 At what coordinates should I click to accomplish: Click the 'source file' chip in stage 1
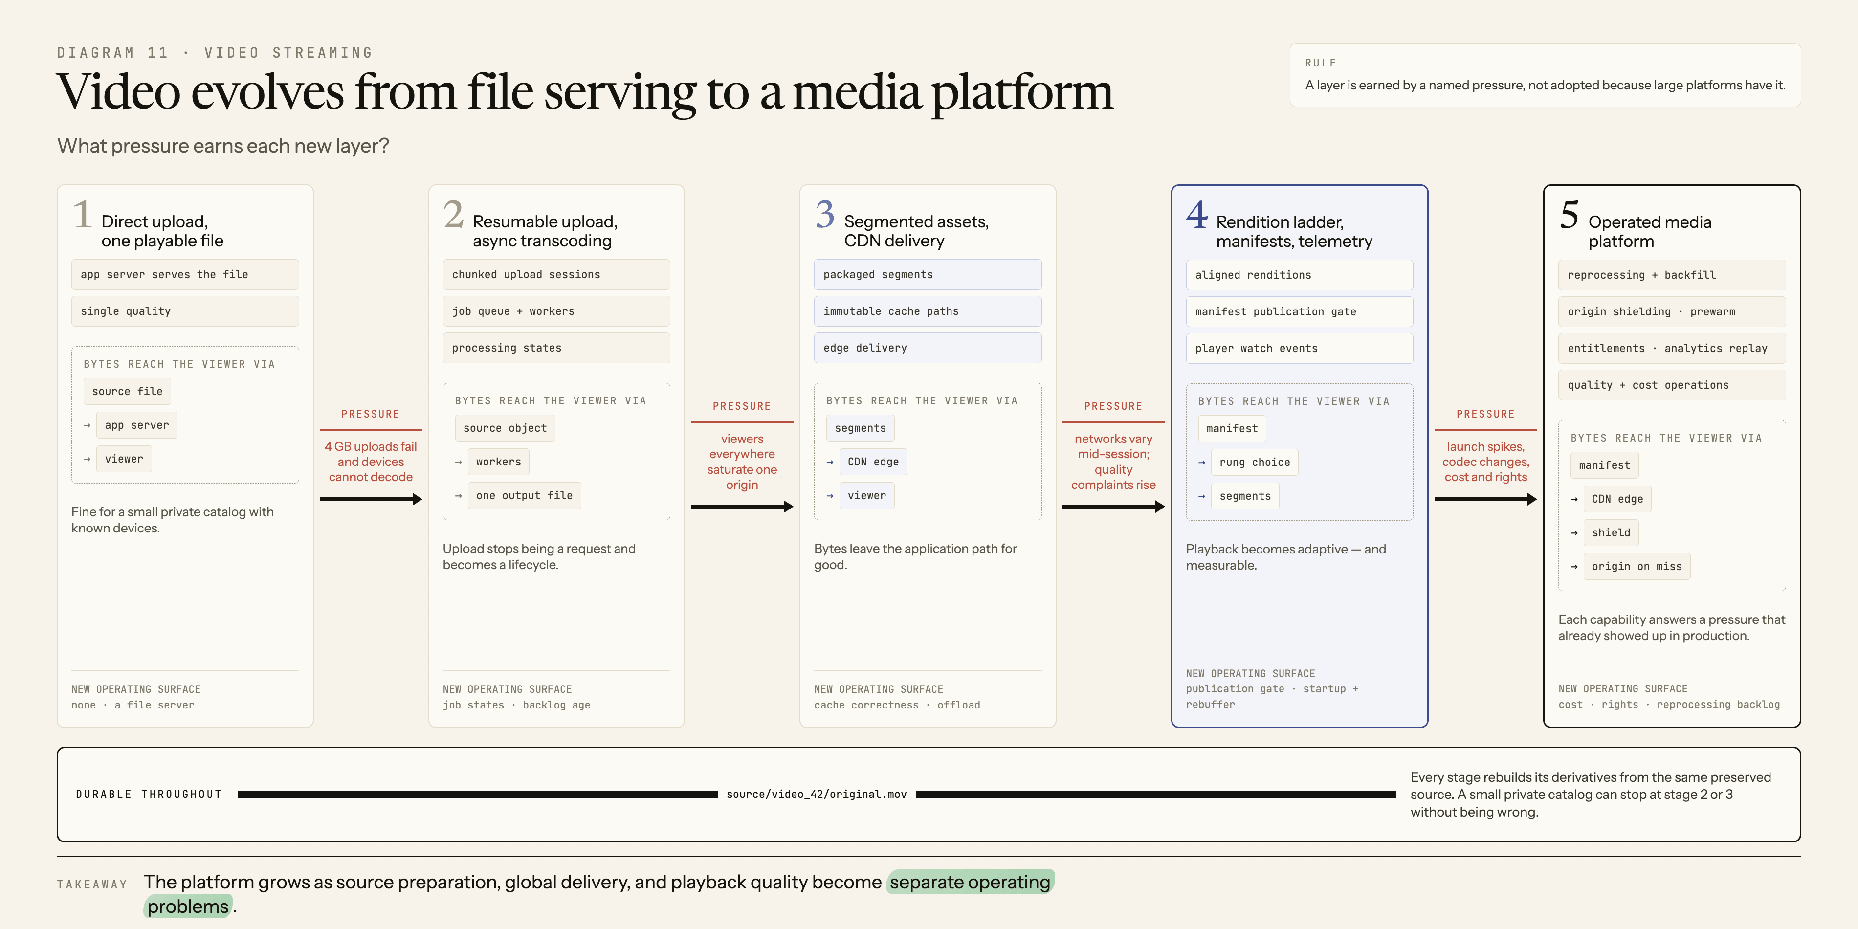click(x=127, y=392)
